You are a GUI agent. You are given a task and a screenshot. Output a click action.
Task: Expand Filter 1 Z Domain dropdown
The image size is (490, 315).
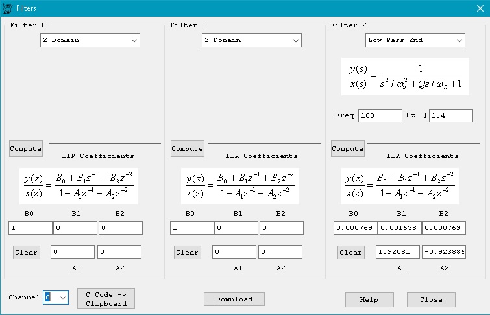click(x=251, y=40)
